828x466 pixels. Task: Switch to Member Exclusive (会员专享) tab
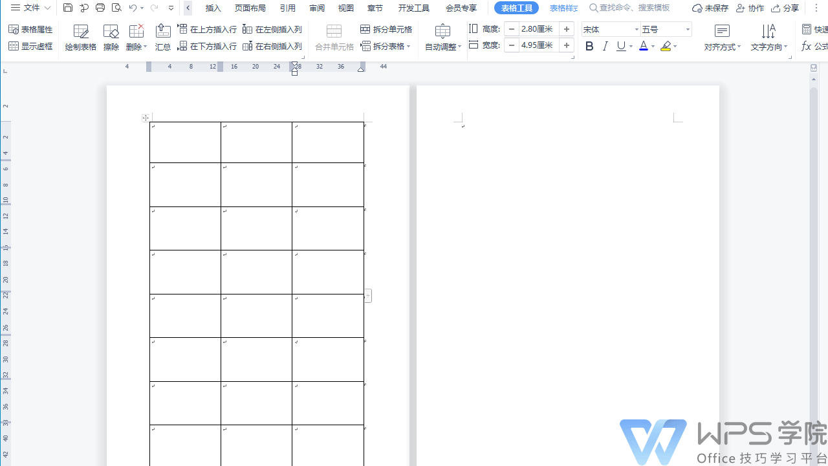click(461, 8)
